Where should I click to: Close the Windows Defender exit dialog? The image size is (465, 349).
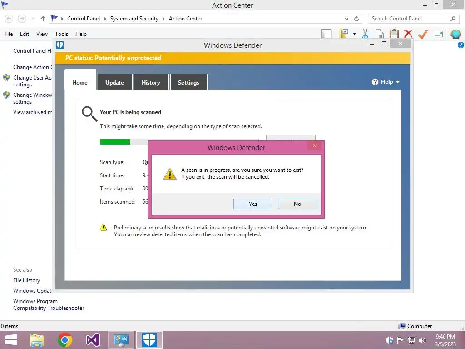(x=315, y=145)
